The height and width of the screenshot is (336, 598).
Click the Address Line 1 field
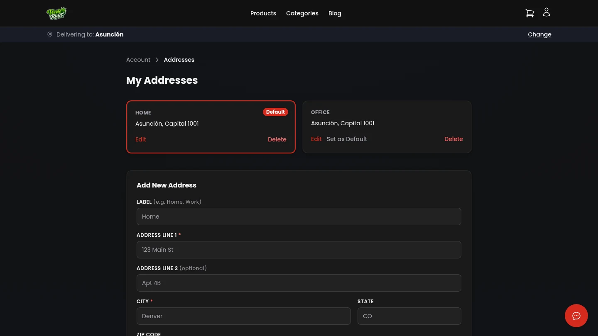coord(299,250)
